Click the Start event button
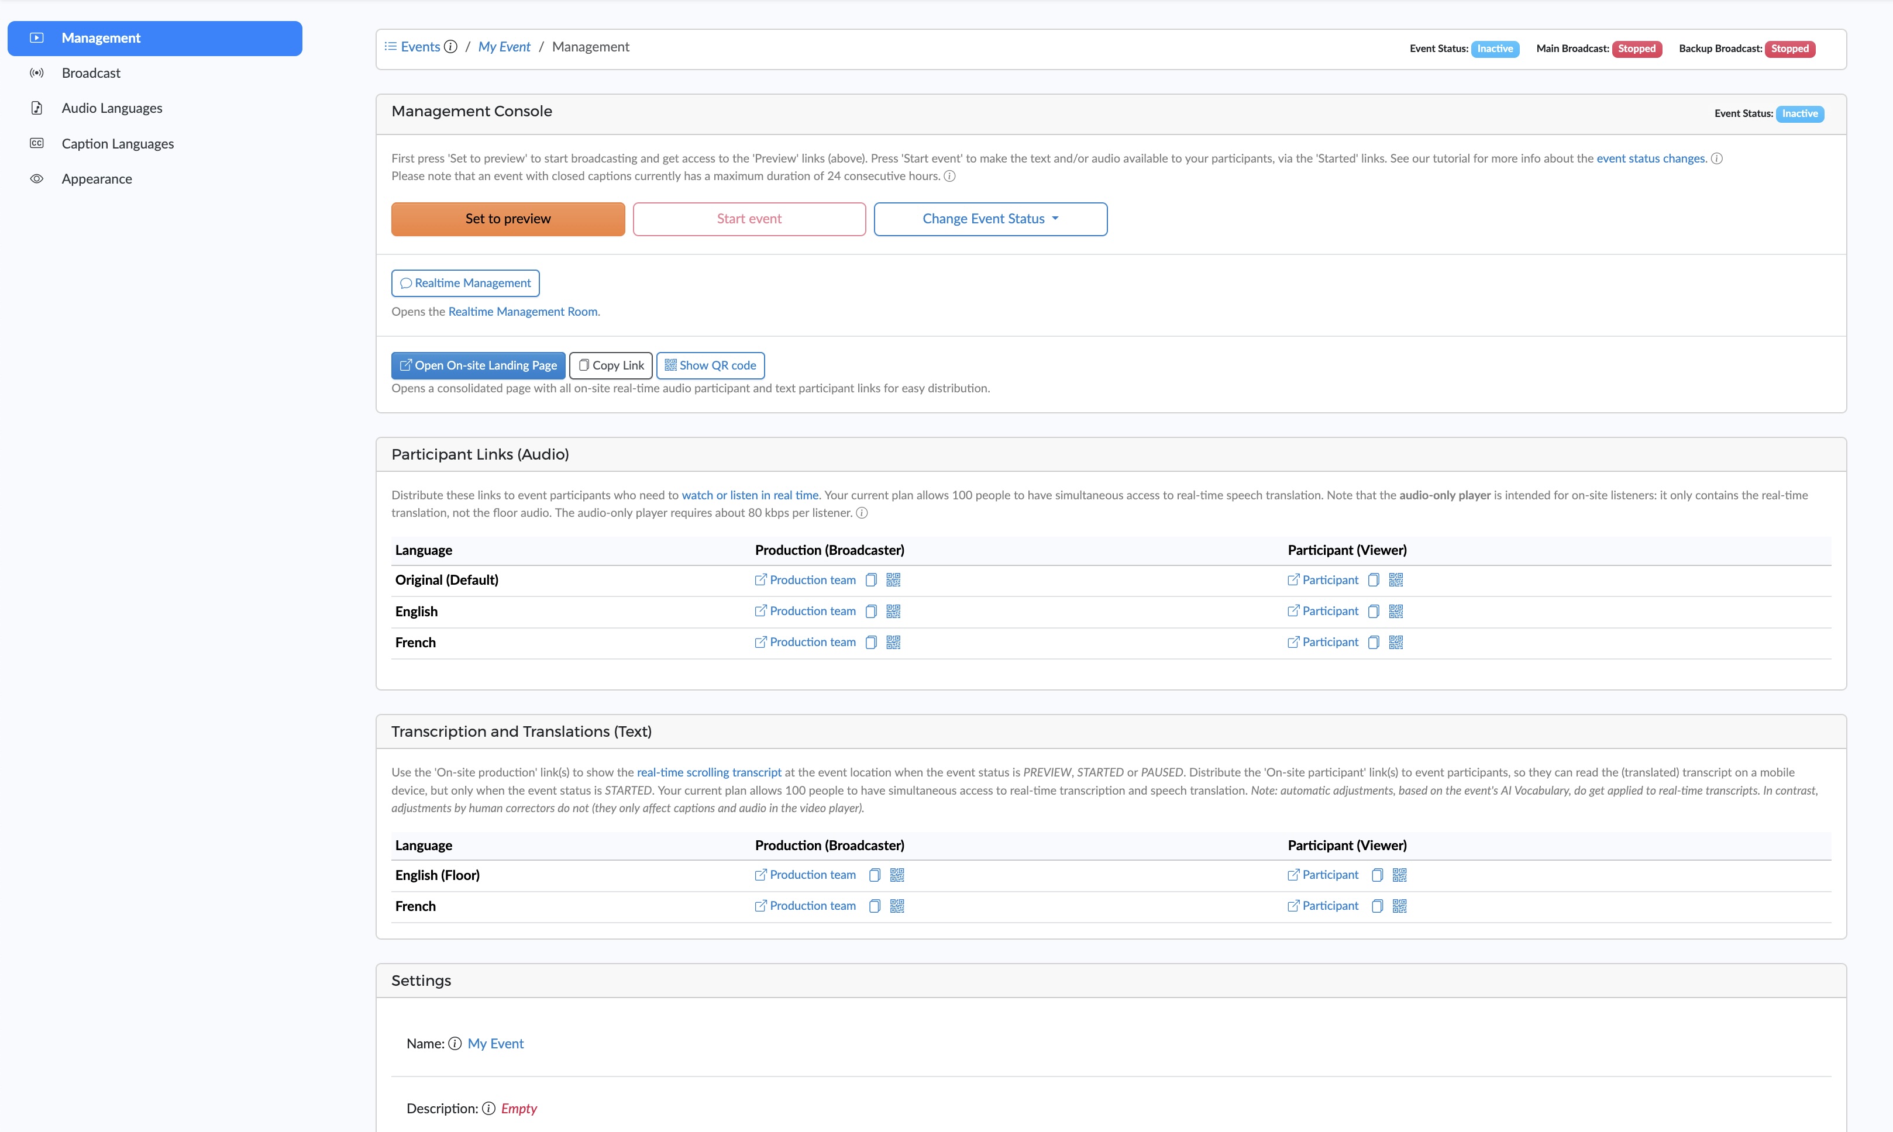The width and height of the screenshot is (1893, 1132). coord(749,219)
